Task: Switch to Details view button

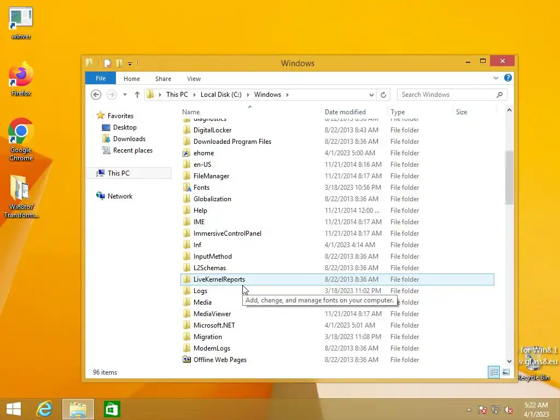Action: pos(494,372)
